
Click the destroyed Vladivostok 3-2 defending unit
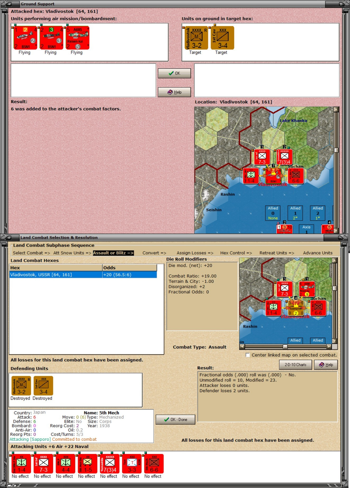21,386
